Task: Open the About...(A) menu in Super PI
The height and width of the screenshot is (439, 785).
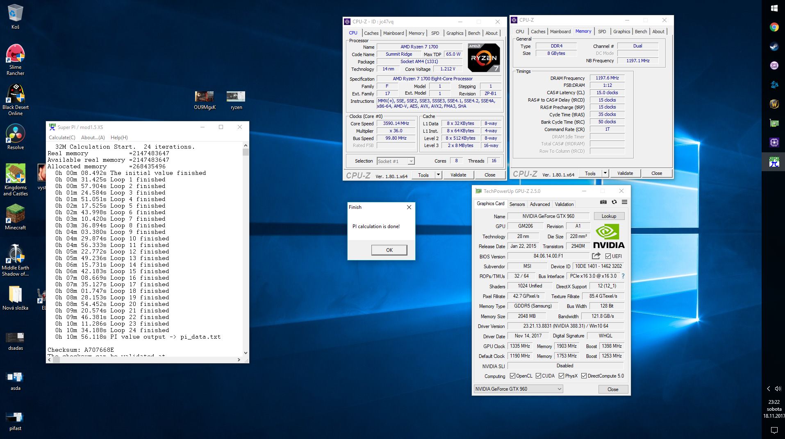Action: point(93,138)
